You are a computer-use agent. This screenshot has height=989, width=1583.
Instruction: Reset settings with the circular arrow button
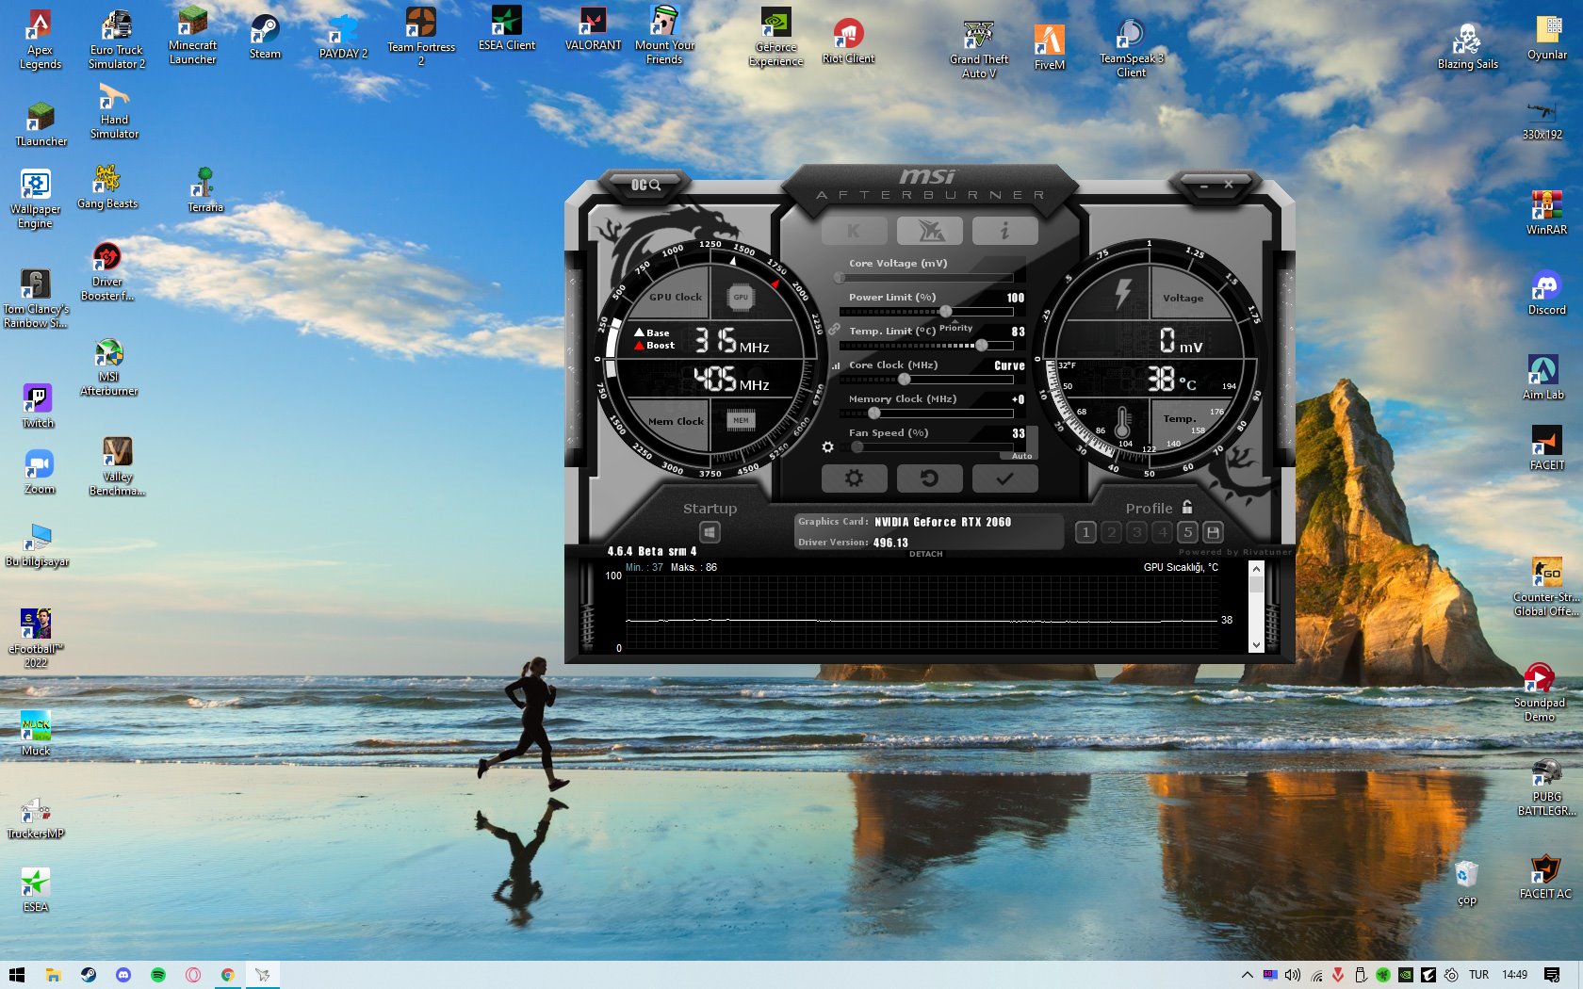(929, 478)
